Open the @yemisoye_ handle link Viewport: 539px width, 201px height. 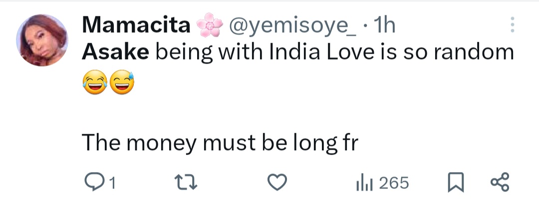point(291,25)
